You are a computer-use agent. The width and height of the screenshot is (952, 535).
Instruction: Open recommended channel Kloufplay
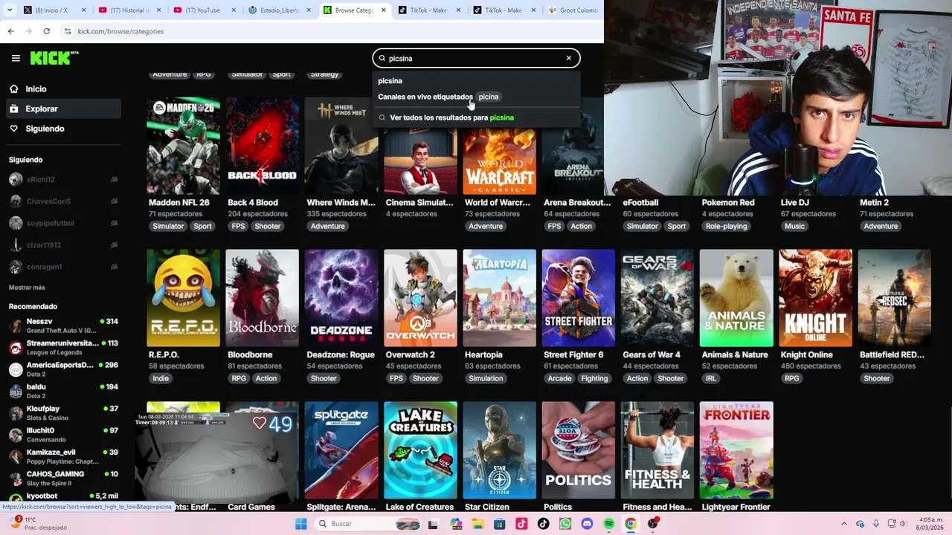(62, 413)
